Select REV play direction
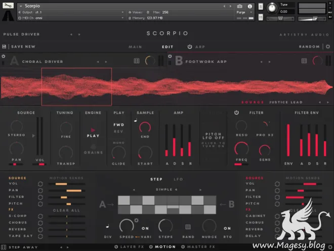The height and width of the screenshot is (251, 334). [118, 131]
